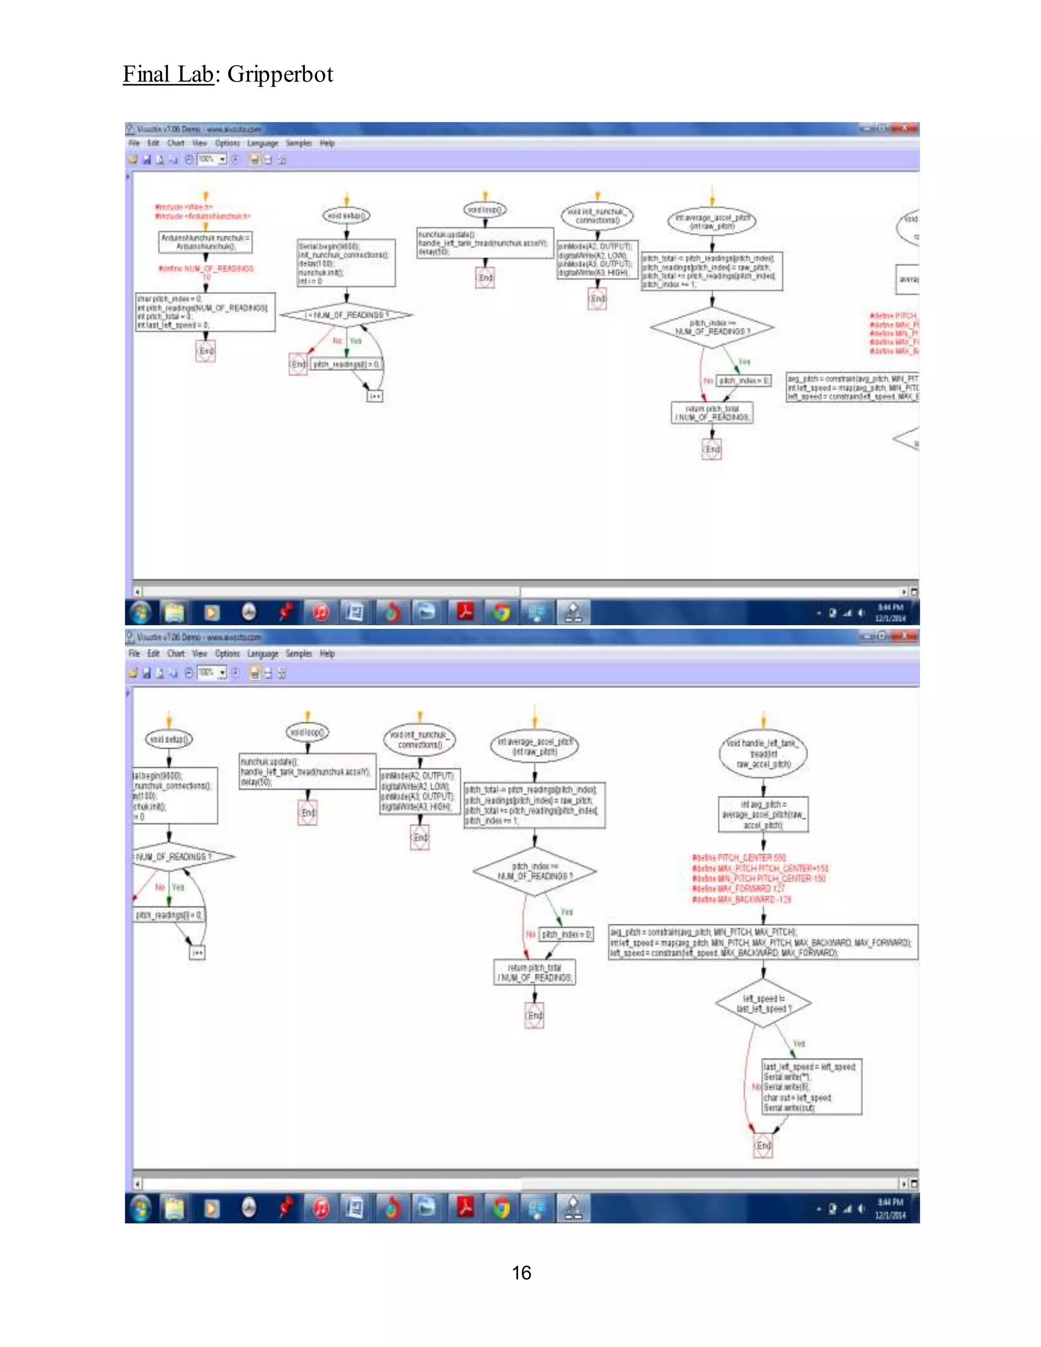Open the 100% zoom dropdown in upper toolbar
Image resolution: width=1041 pixels, height=1347 pixels.
point(223,160)
